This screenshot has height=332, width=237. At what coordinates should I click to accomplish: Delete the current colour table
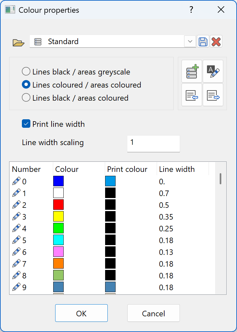coord(216,41)
